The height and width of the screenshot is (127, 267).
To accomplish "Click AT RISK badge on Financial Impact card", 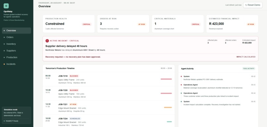I will [x=251, y=24].
